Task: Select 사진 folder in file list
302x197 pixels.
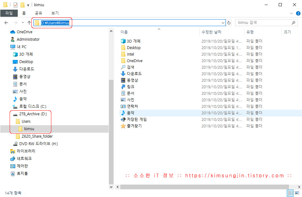Action: point(128,100)
